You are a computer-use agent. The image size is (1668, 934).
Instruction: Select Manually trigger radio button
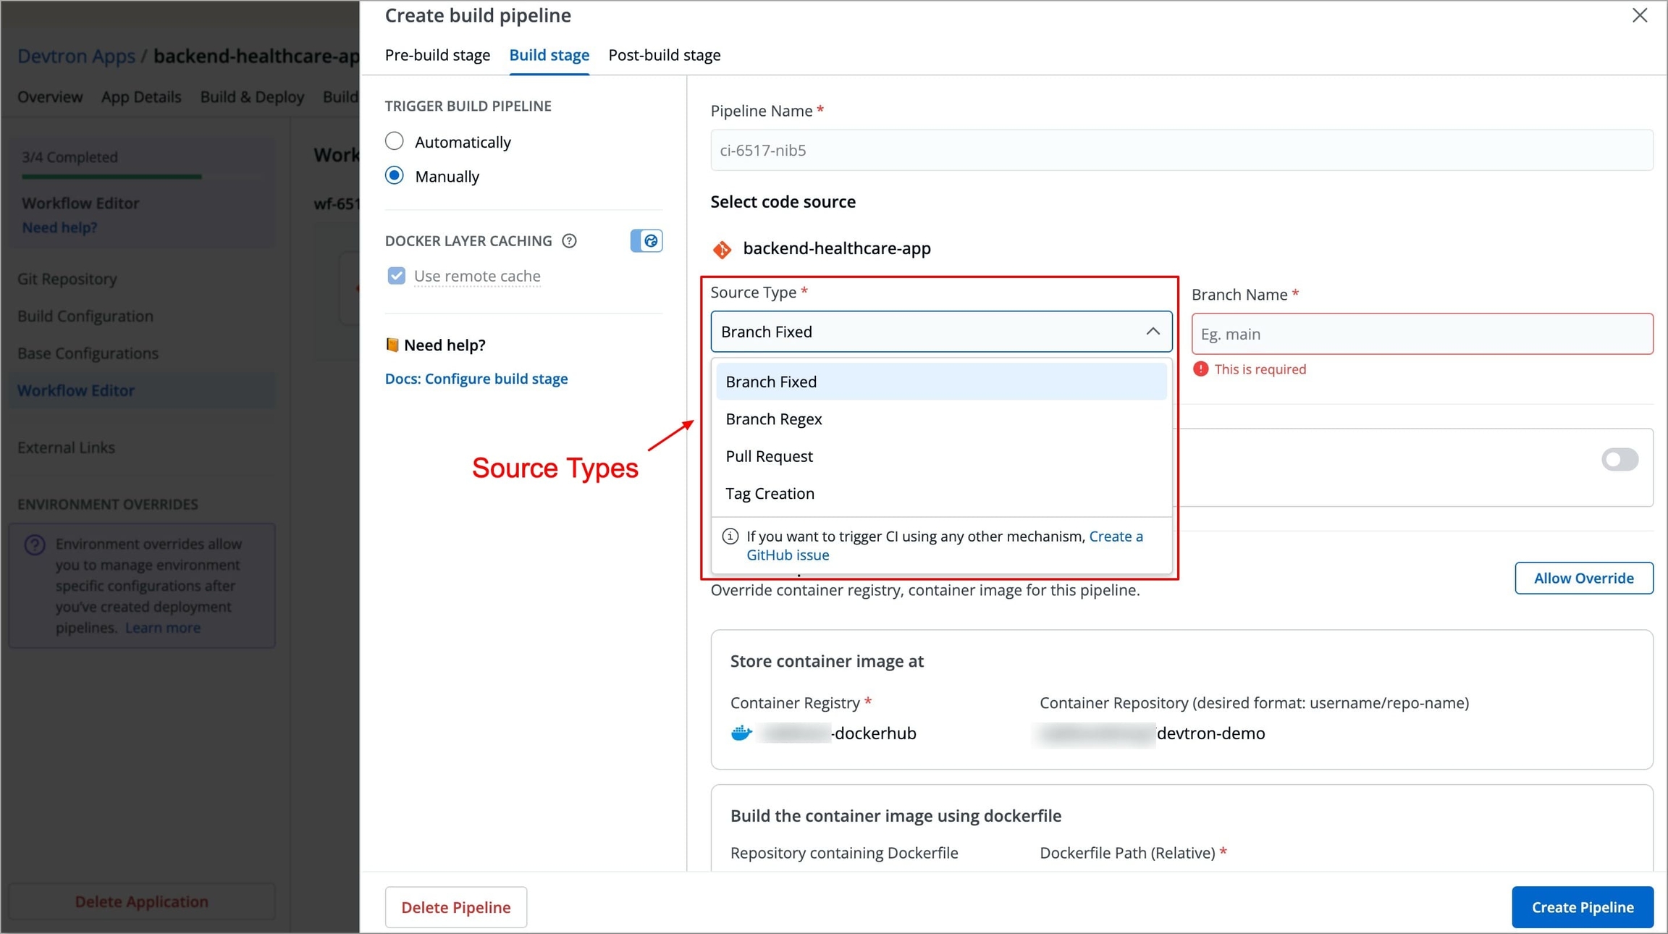[395, 176]
